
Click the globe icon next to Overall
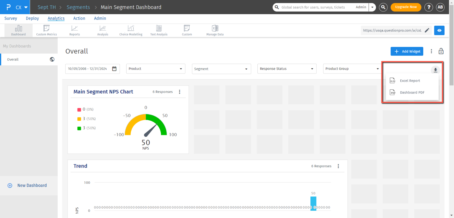click(x=52, y=59)
